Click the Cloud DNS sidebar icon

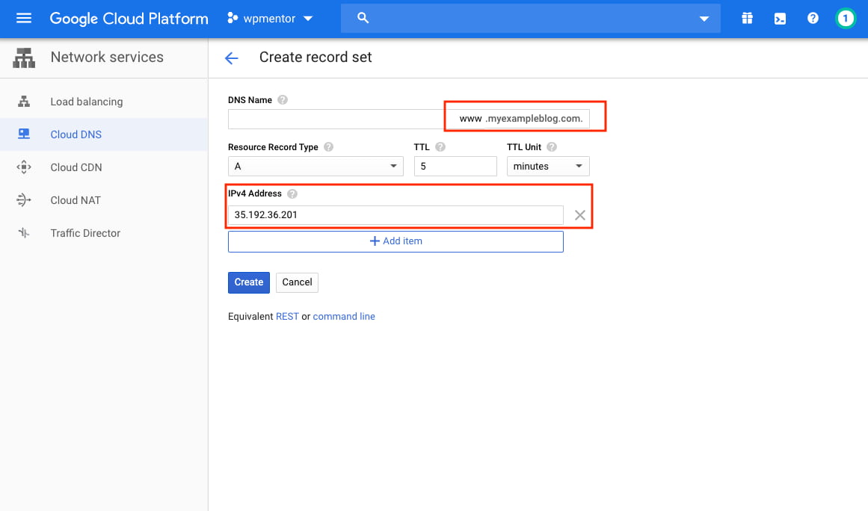[x=24, y=134]
